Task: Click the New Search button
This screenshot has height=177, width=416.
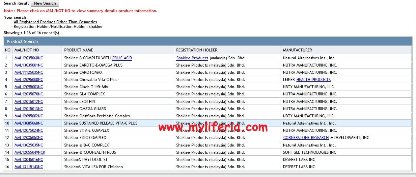Action: 45,3
